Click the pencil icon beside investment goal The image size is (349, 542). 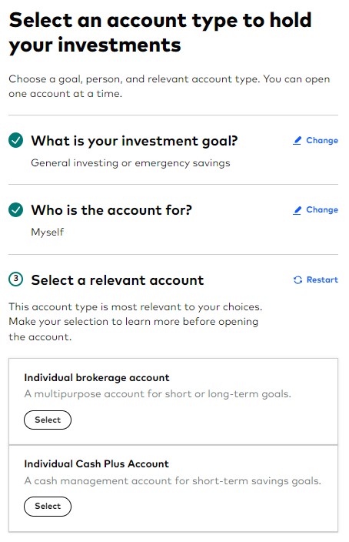pos(297,141)
